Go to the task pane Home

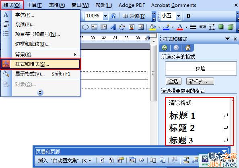tap(188, 48)
